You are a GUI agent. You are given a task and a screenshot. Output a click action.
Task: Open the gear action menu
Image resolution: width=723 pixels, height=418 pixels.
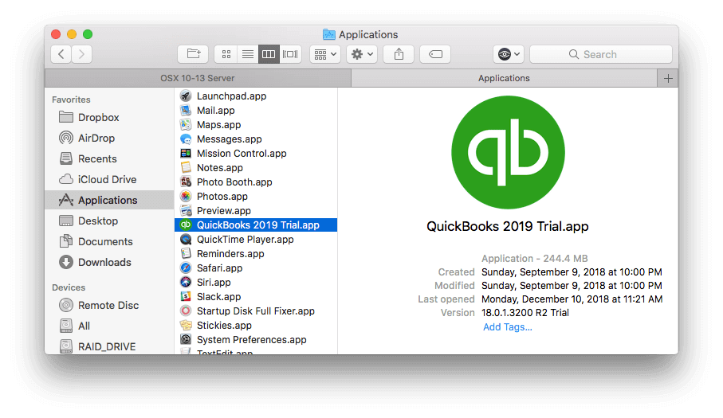point(362,54)
